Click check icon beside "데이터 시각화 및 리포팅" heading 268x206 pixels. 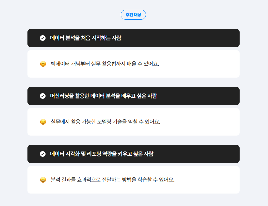43,154
